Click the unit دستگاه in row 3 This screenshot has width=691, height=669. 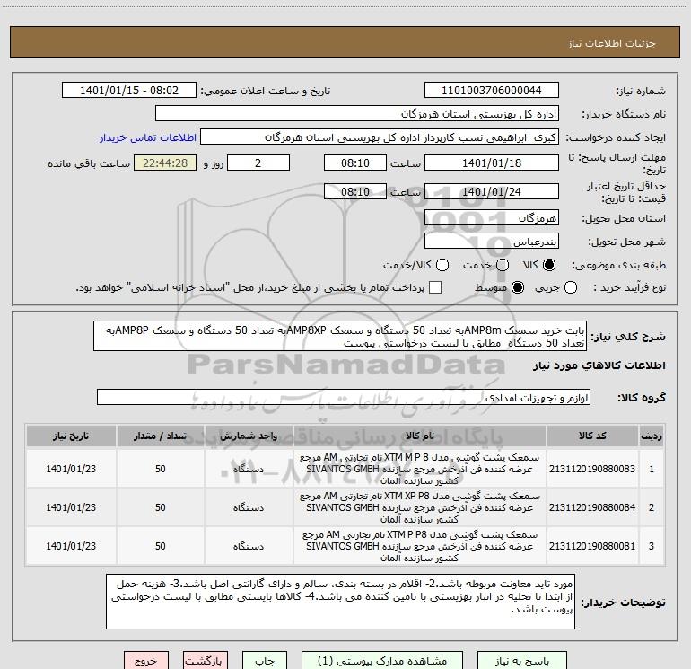point(249,546)
